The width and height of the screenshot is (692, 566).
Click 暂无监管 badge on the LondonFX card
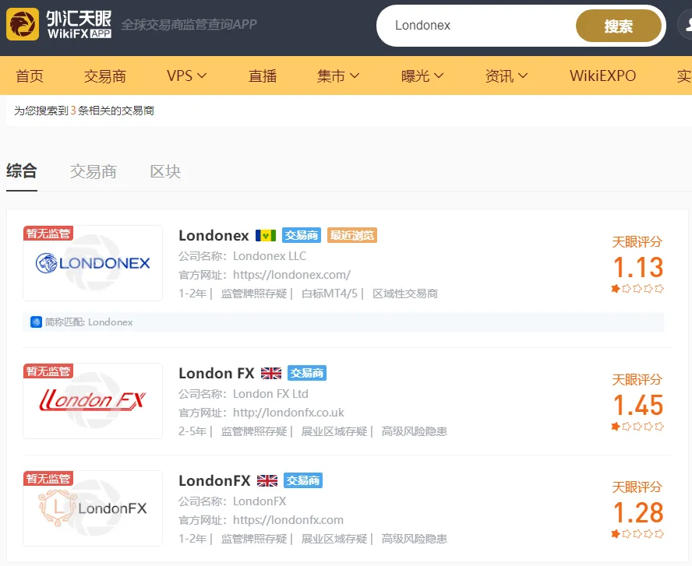click(48, 478)
